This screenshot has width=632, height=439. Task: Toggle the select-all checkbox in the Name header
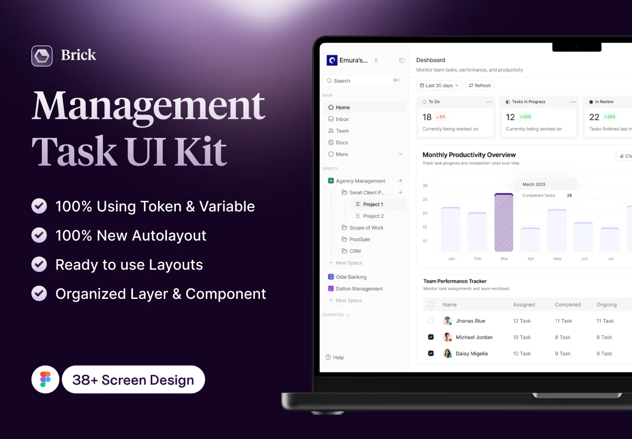[x=431, y=304]
